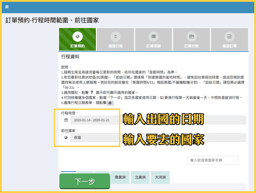Image resolution: width=256 pixels, height=193 pixels.
Task: Select the 確認訂單 step tab
Action: (229, 39)
